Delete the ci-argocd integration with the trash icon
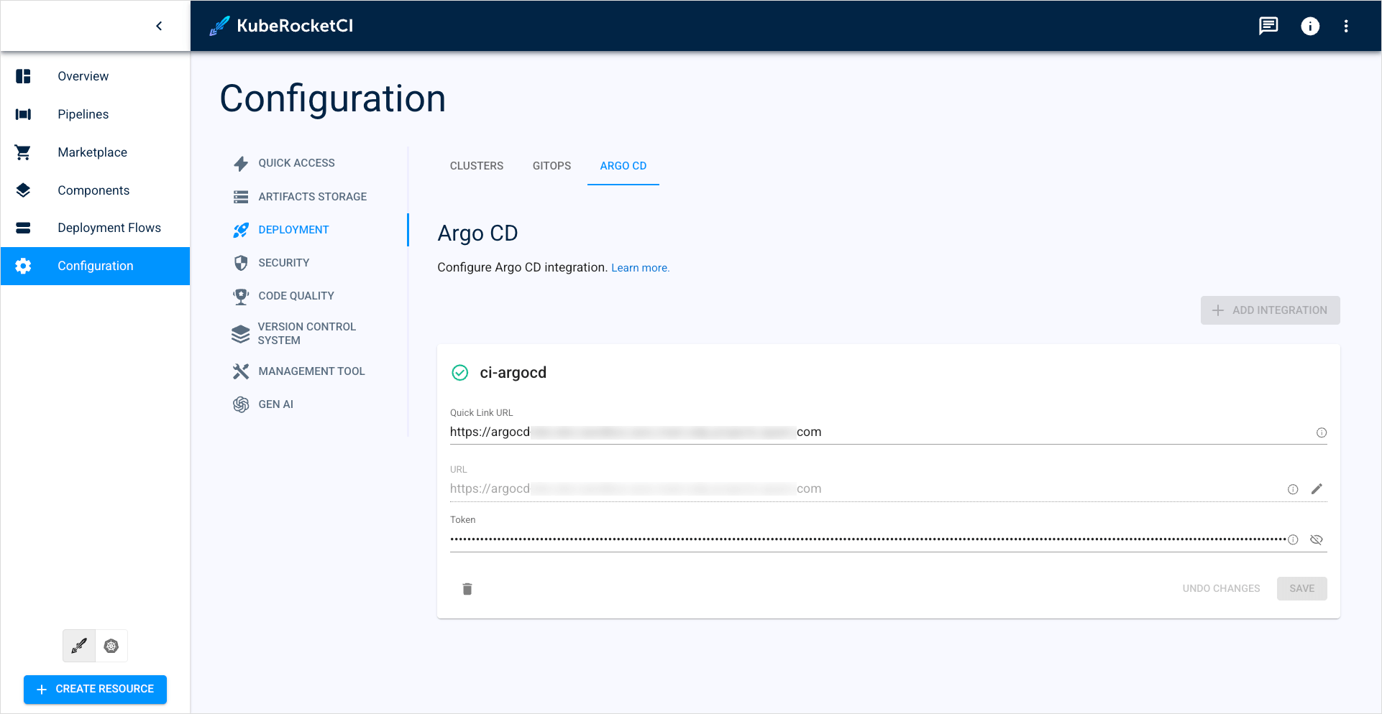The height and width of the screenshot is (714, 1382). tap(467, 588)
